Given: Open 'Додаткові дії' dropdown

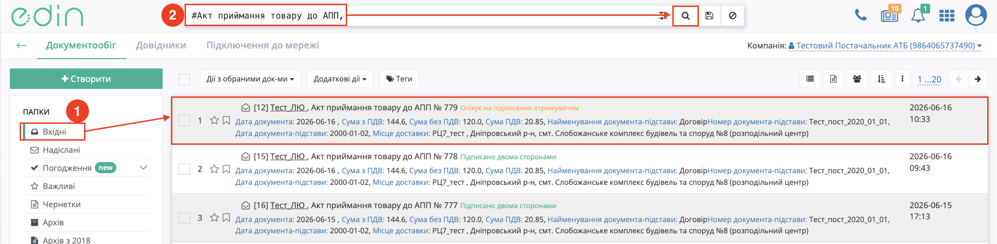Looking at the screenshot, I should (340, 79).
